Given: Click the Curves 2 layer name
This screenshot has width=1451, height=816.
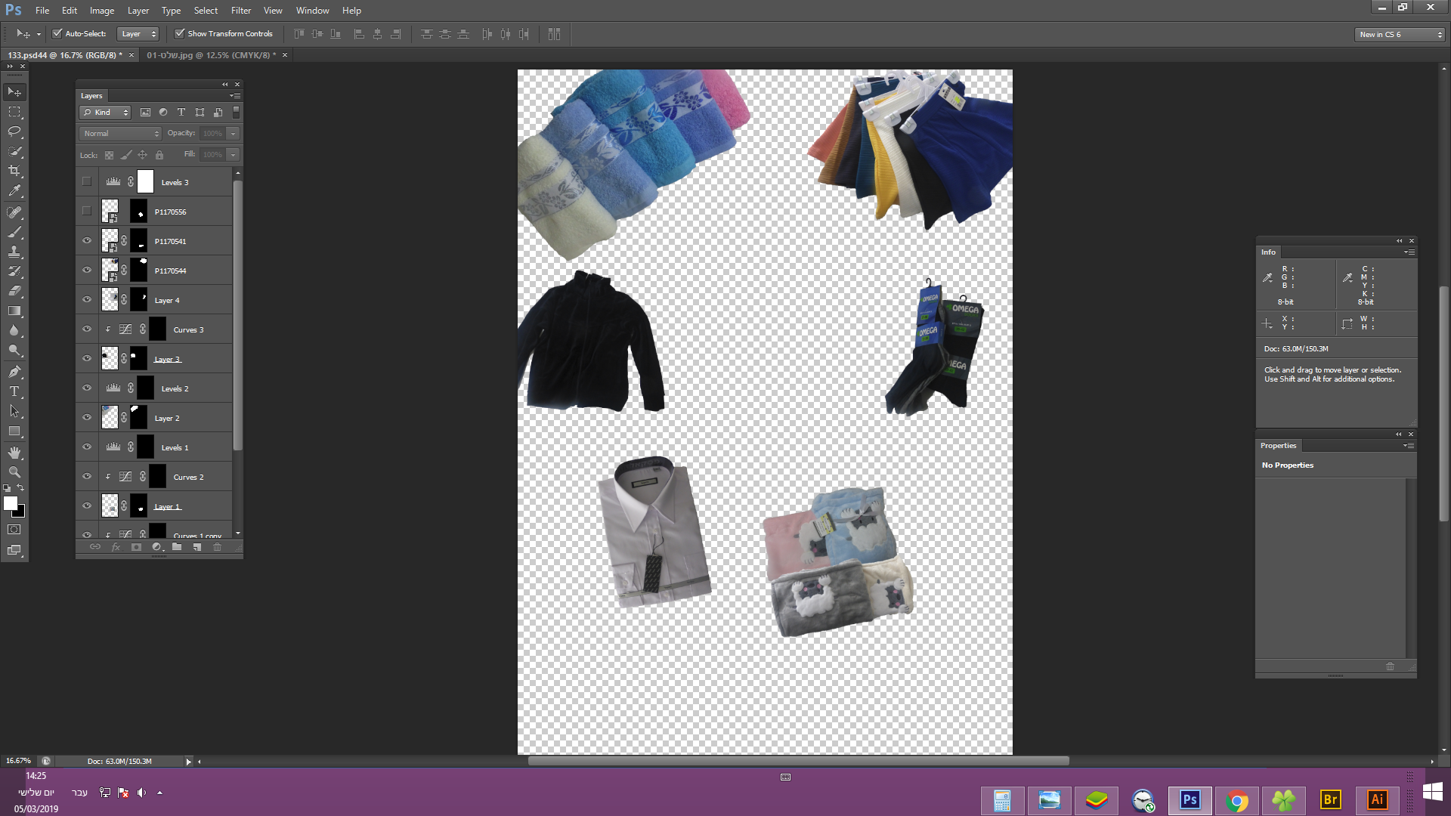Looking at the screenshot, I should coord(189,477).
